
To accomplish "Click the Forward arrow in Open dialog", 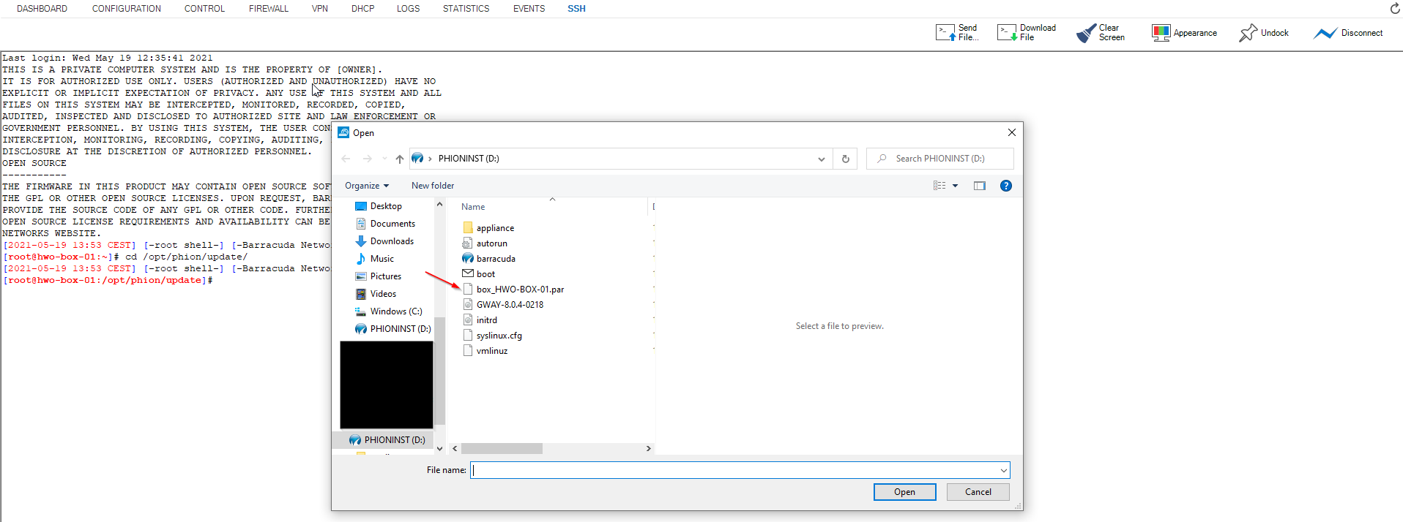I will point(367,159).
